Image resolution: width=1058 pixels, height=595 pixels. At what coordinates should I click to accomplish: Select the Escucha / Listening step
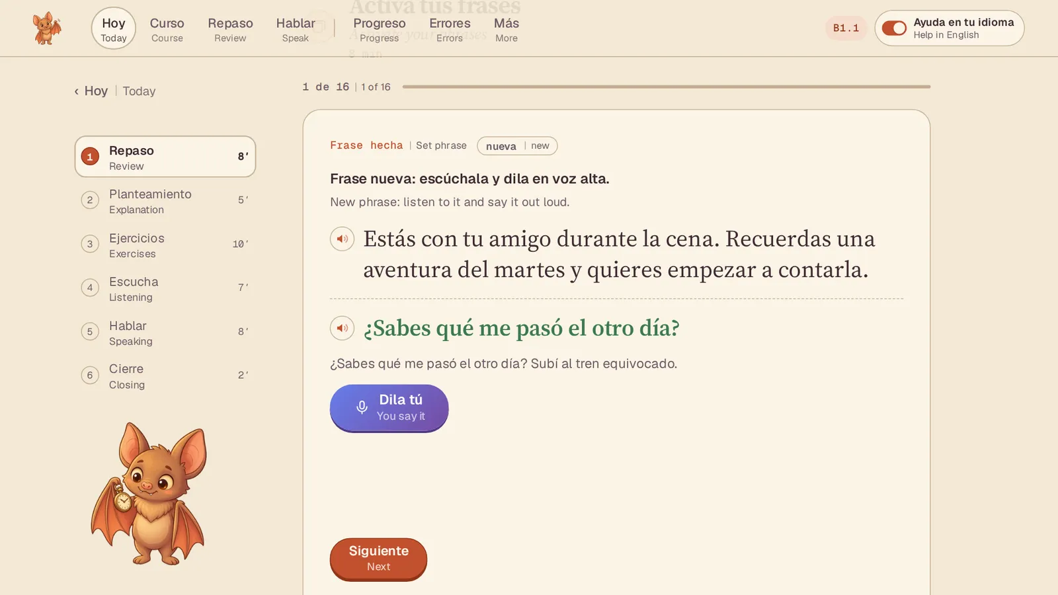(x=165, y=288)
